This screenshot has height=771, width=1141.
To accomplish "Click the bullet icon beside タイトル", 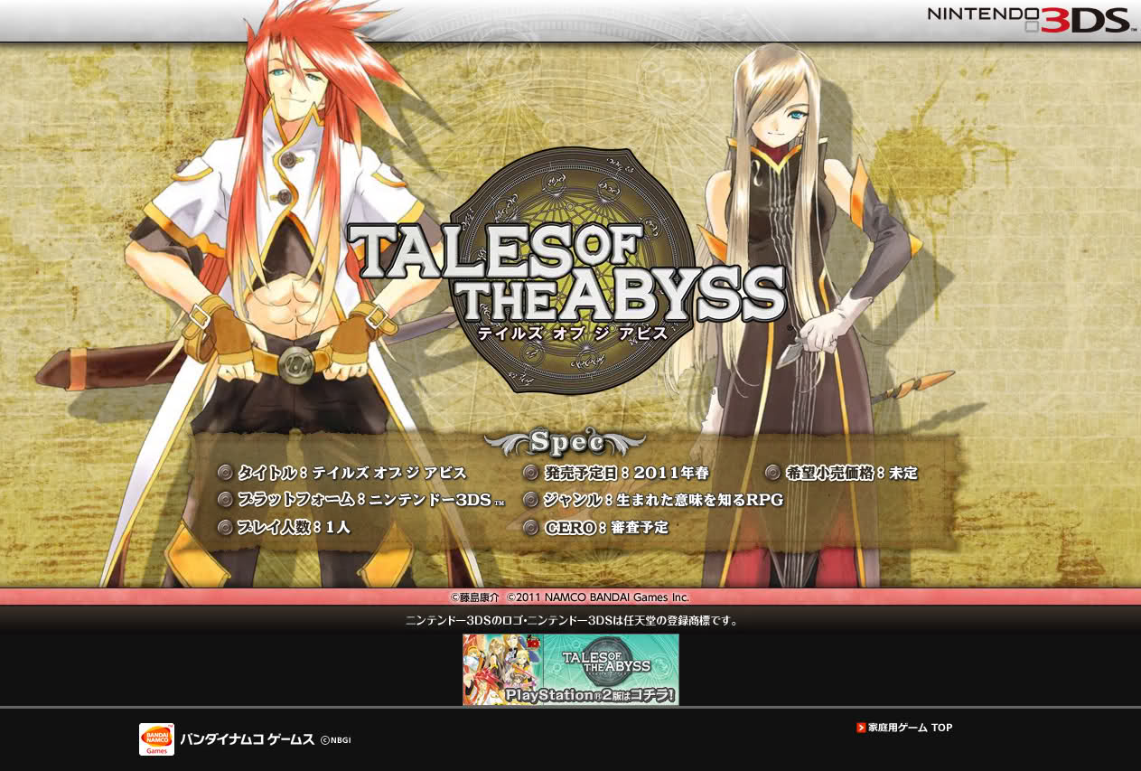I will point(226,473).
